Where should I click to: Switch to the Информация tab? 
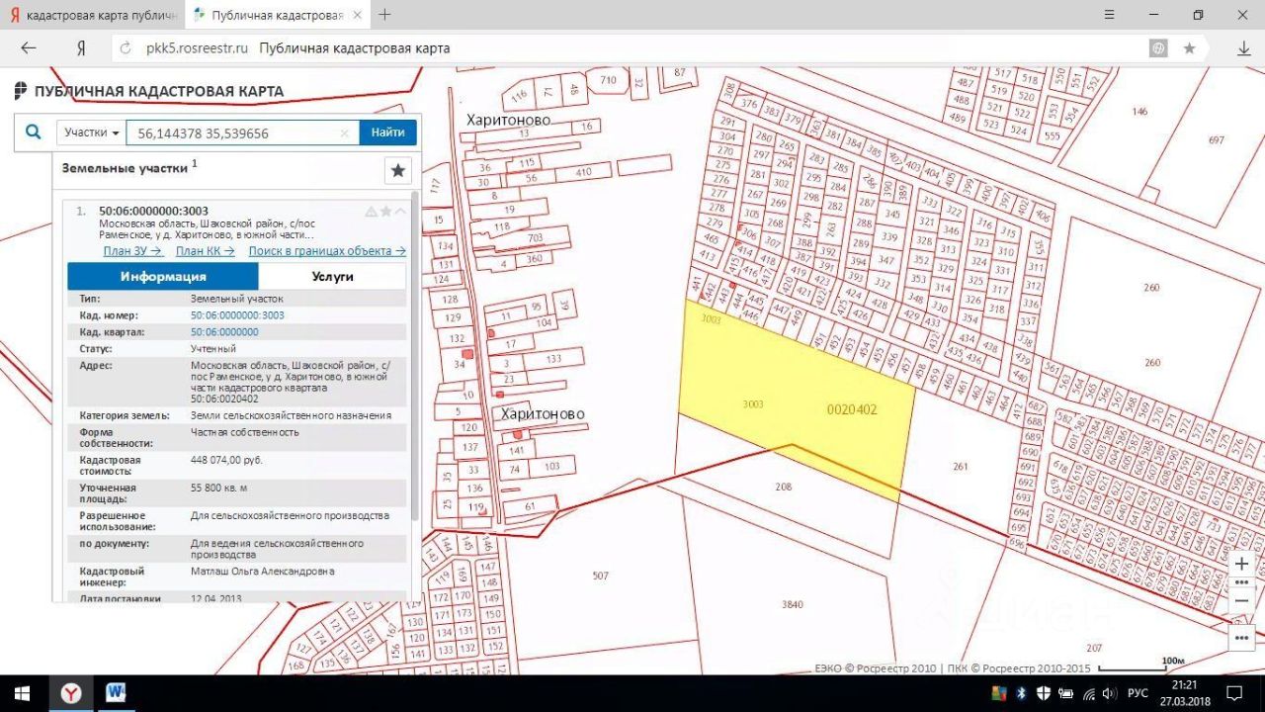click(163, 277)
